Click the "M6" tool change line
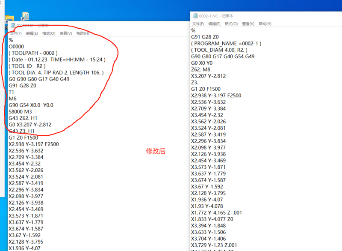 (13, 99)
